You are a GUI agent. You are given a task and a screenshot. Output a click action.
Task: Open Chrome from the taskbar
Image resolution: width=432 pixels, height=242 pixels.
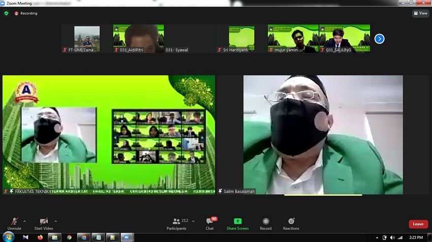tap(69, 237)
